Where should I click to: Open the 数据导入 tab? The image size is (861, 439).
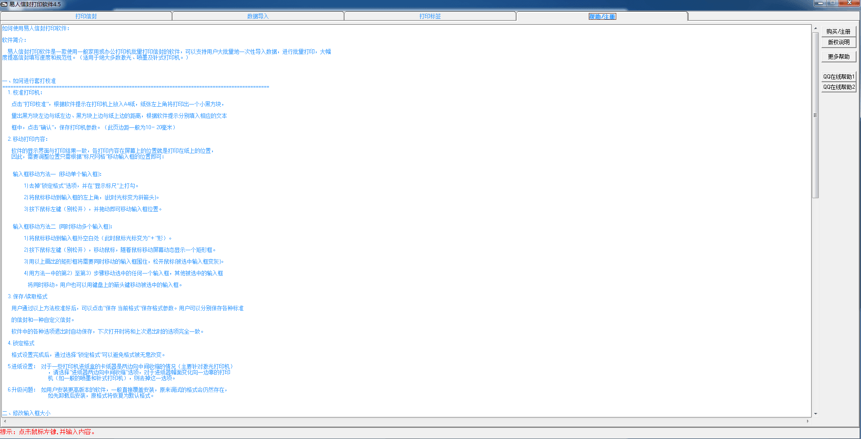(x=258, y=16)
